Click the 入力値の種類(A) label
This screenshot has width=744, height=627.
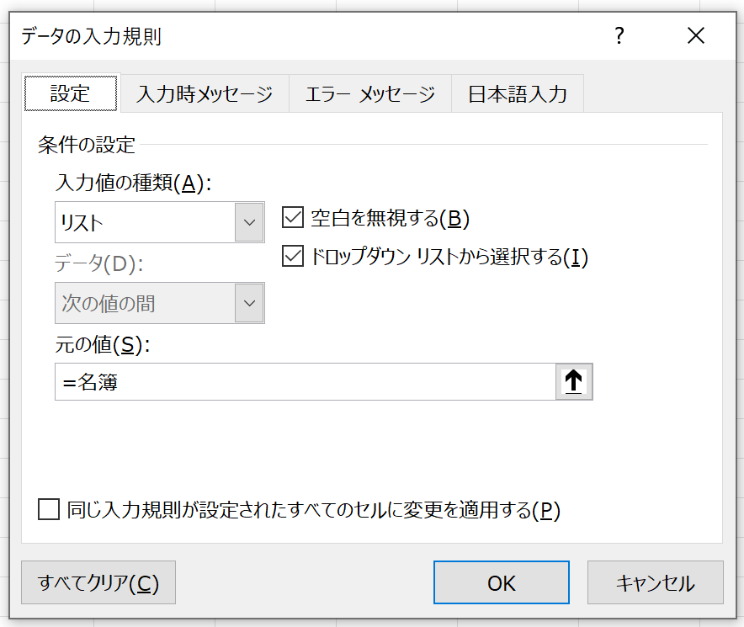coord(133,183)
